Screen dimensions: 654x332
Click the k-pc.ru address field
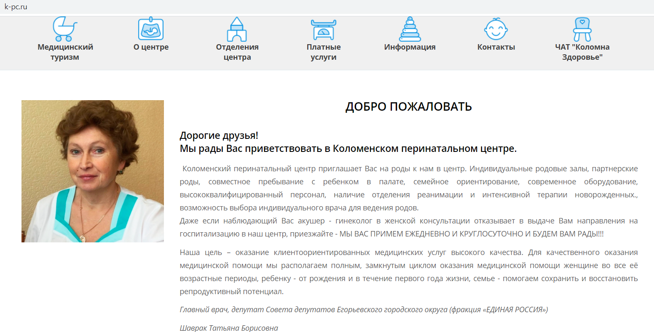(17, 7)
